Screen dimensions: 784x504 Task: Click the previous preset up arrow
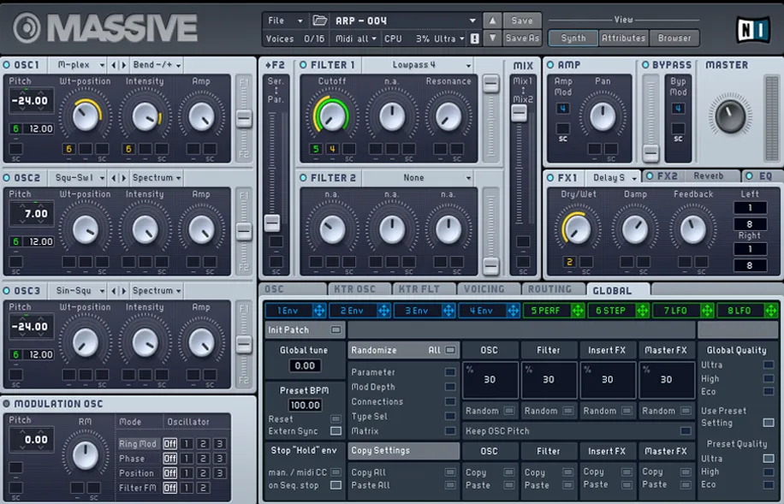[x=492, y=21]
